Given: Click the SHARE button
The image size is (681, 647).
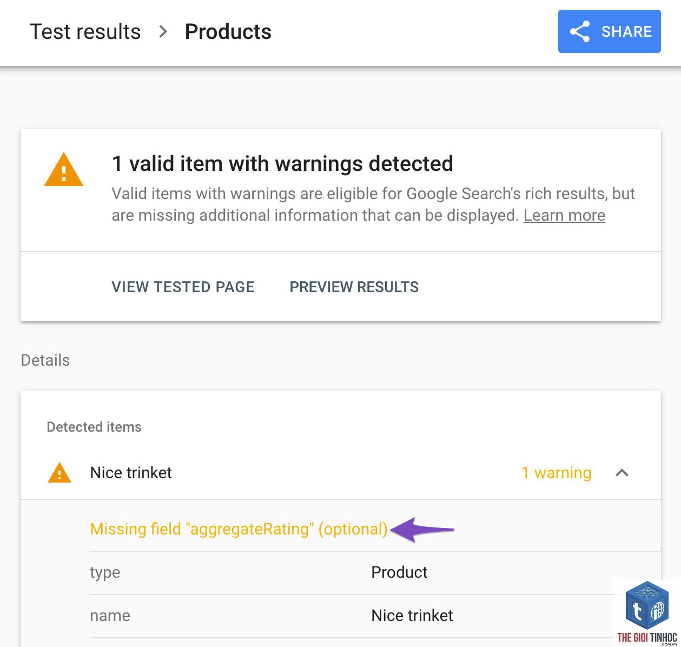Looking at the screenshot, I should click(610, 31).
